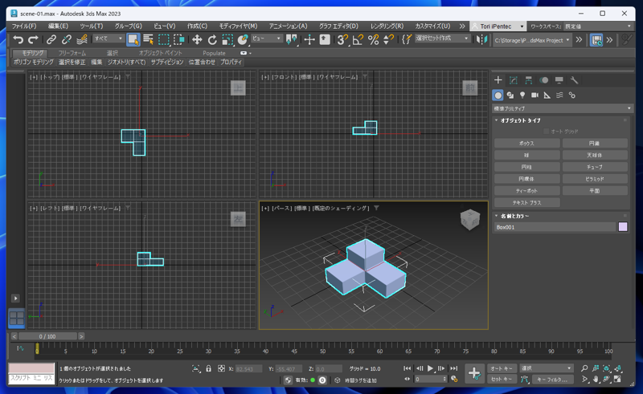This screenshot has width=643, height=394.
Task: Open the Display panel icon
Action: 559,80
